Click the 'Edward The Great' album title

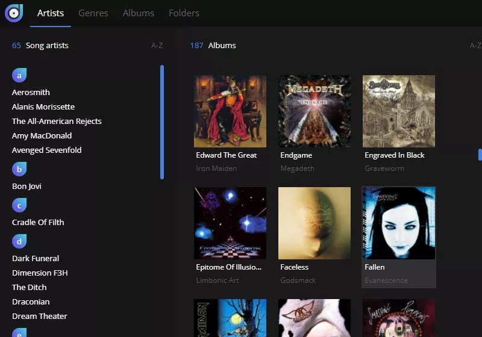(227, 155)
